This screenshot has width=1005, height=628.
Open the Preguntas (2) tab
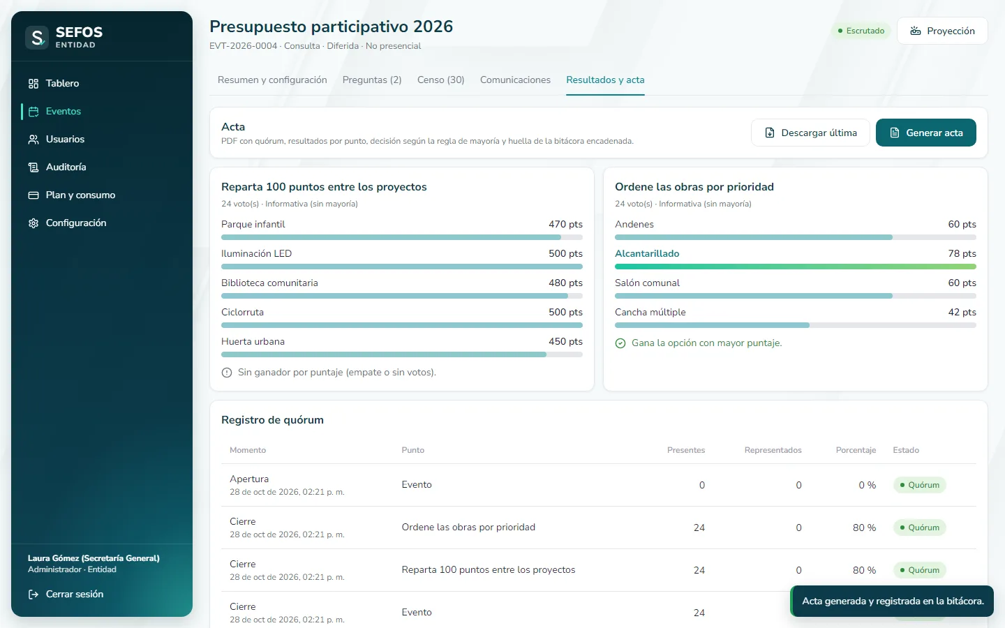tap(372, 80)
